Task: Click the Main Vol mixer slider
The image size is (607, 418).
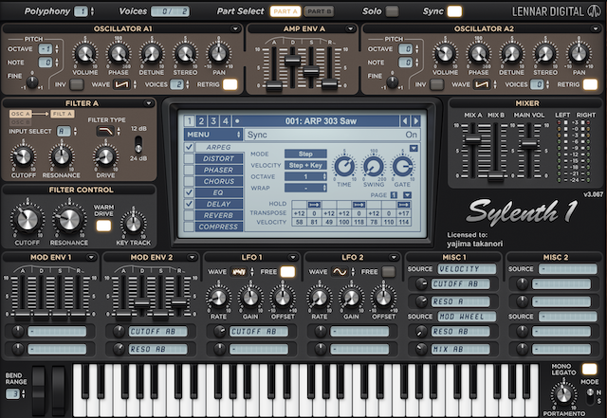Action: point(528,144)
